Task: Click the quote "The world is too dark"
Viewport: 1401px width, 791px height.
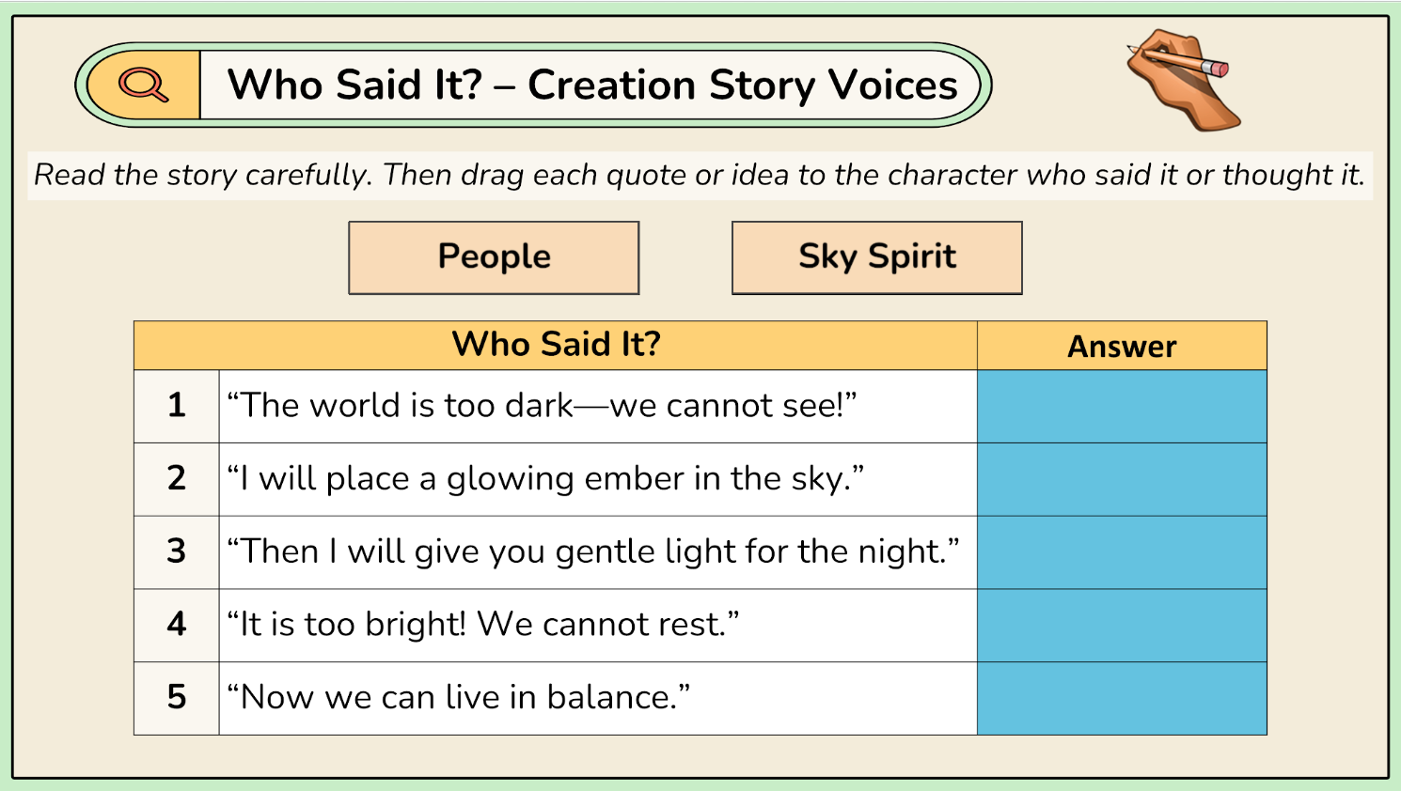Action: coord(542,406)
